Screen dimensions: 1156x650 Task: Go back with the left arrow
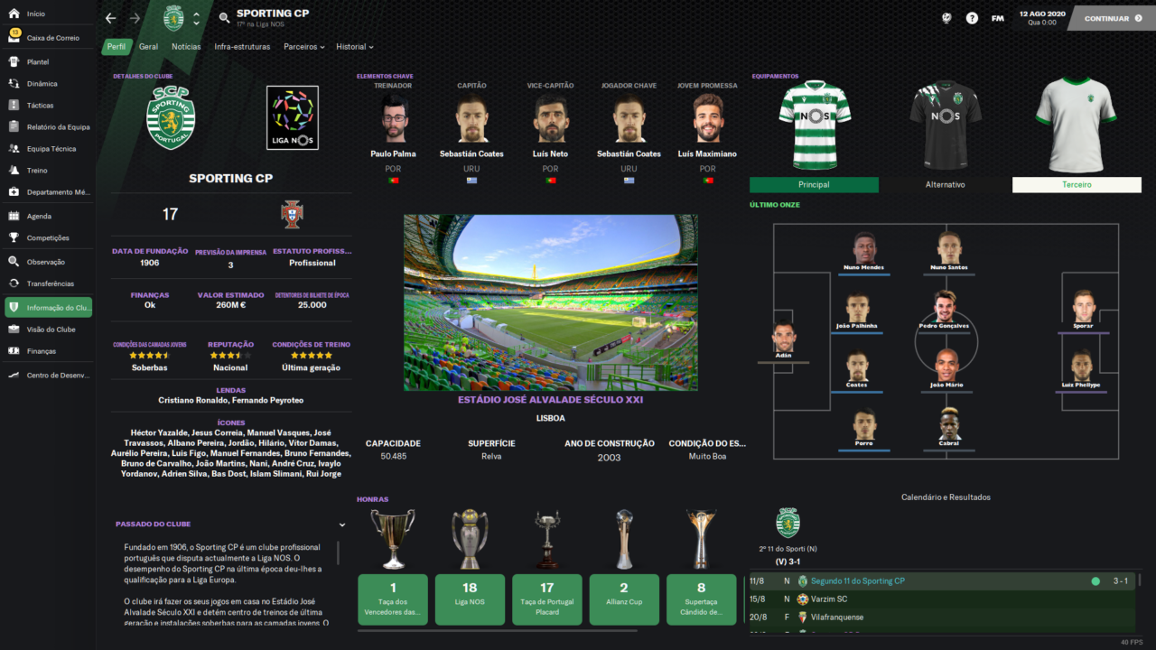[x=110, y=18]
